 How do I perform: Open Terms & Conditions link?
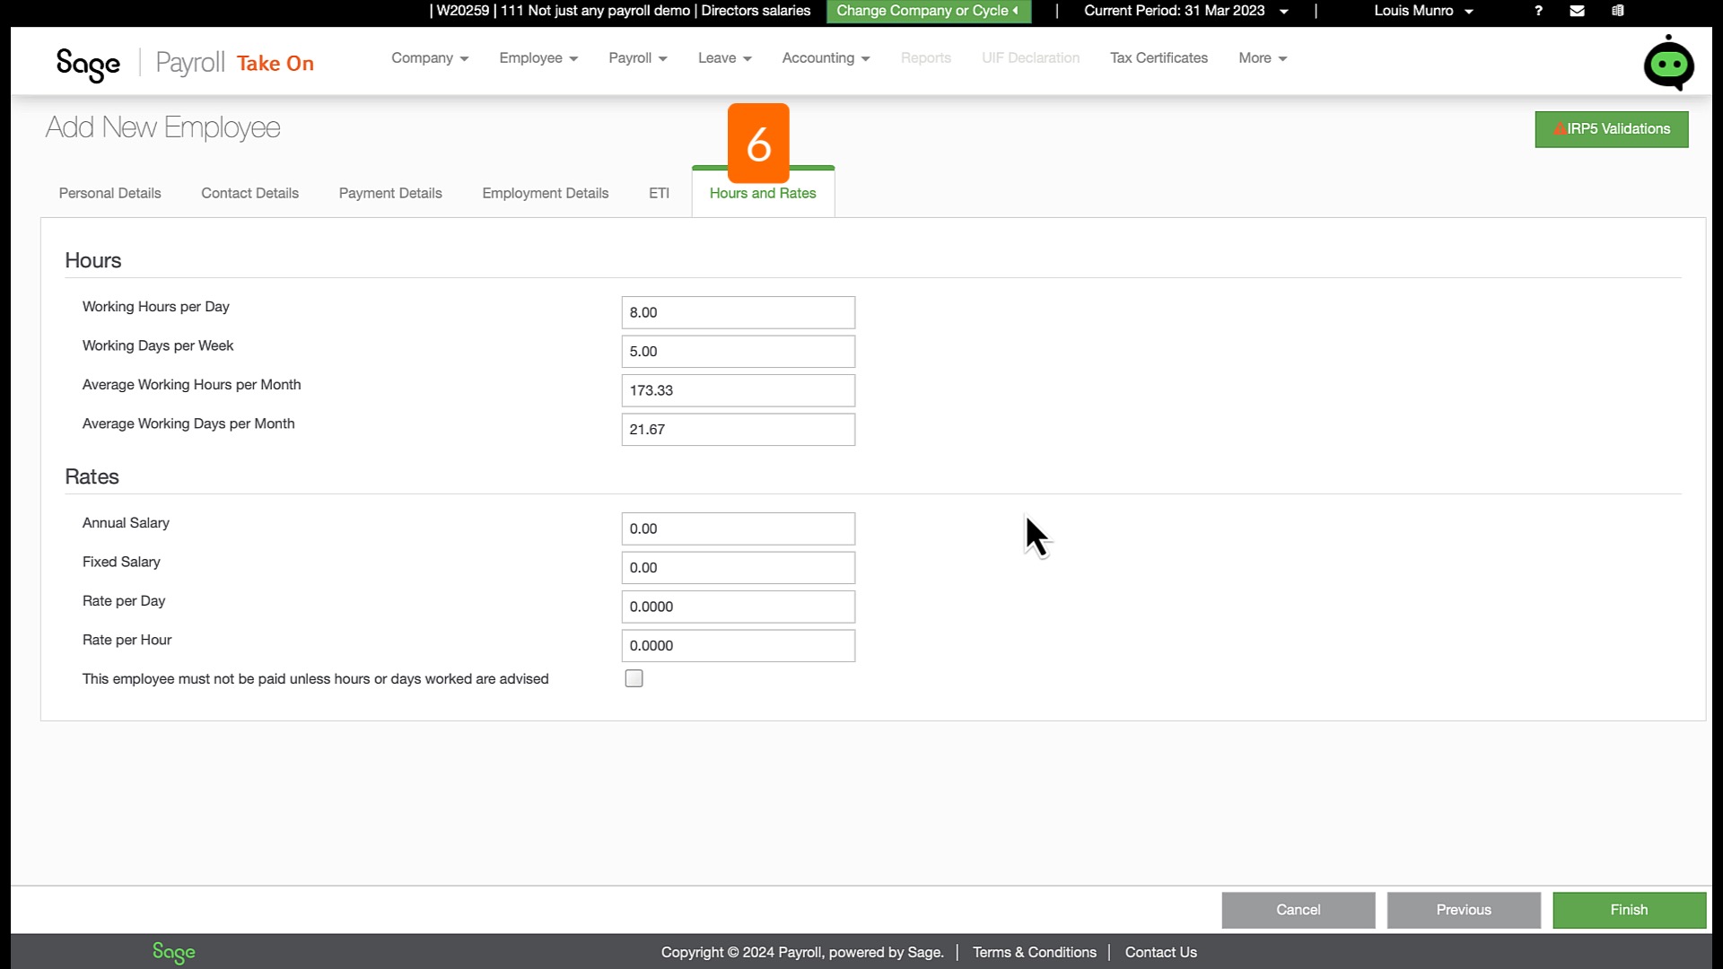(x=1034, y=952)
